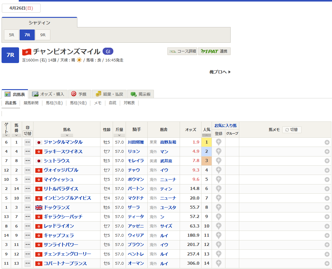
Task: Set prediction mark for ラッキースワイネス
Action: 28,152
